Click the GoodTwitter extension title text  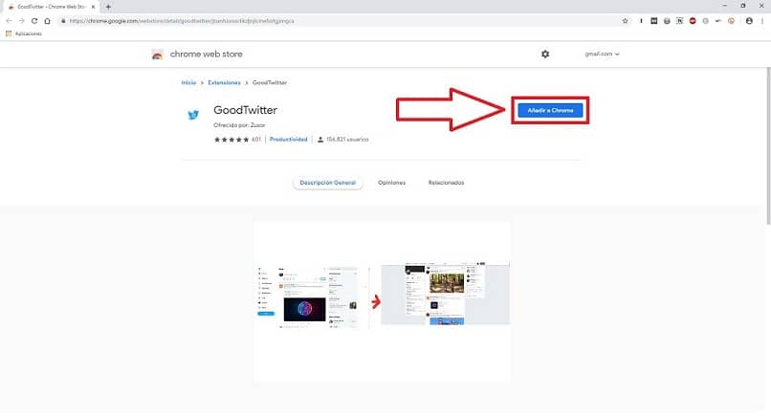246,110
